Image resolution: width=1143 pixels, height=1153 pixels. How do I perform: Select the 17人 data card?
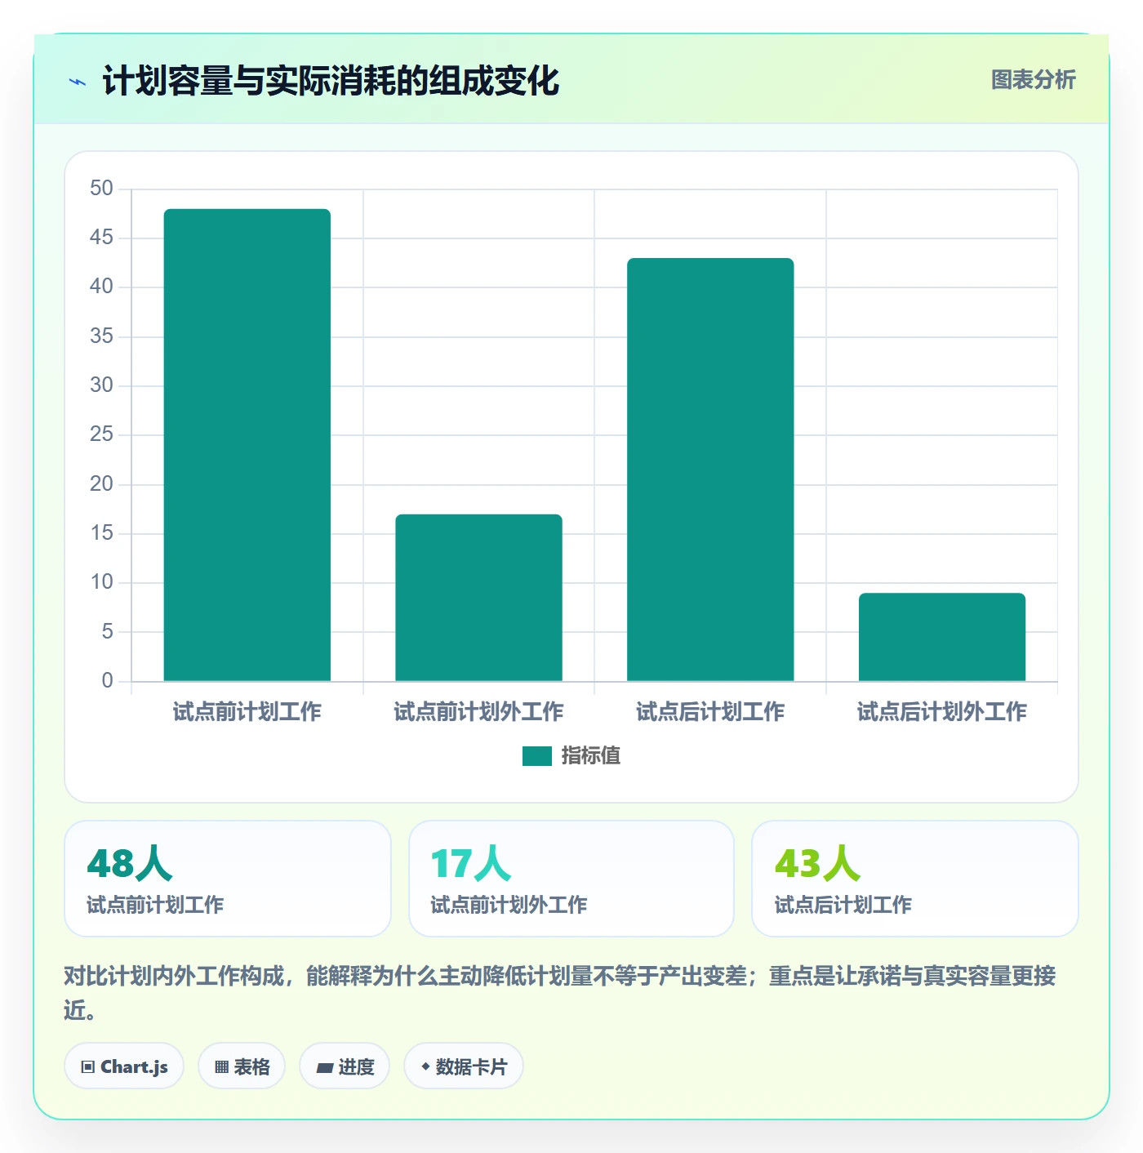tap(571, 879)
